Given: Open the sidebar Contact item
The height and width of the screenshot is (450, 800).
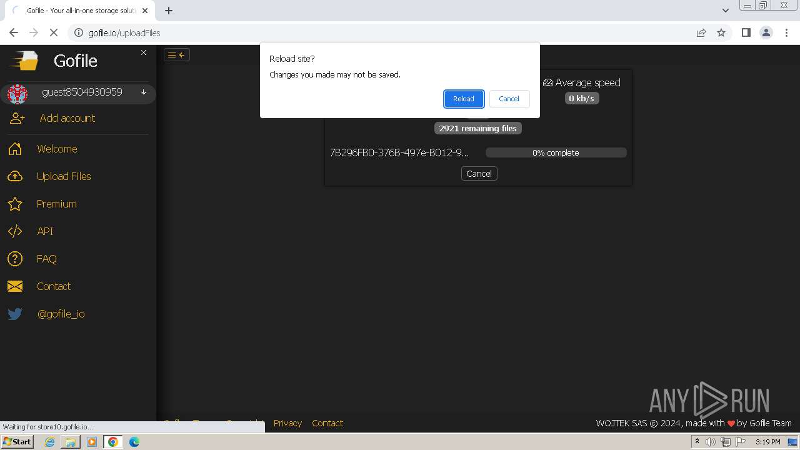Looking at the screenshot, I should click(x=54, y=286).
